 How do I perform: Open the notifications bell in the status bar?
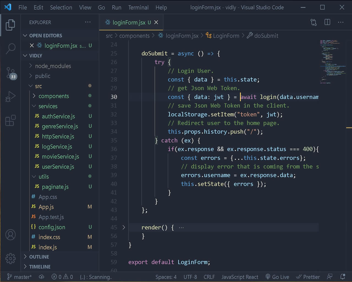point(343,277)
